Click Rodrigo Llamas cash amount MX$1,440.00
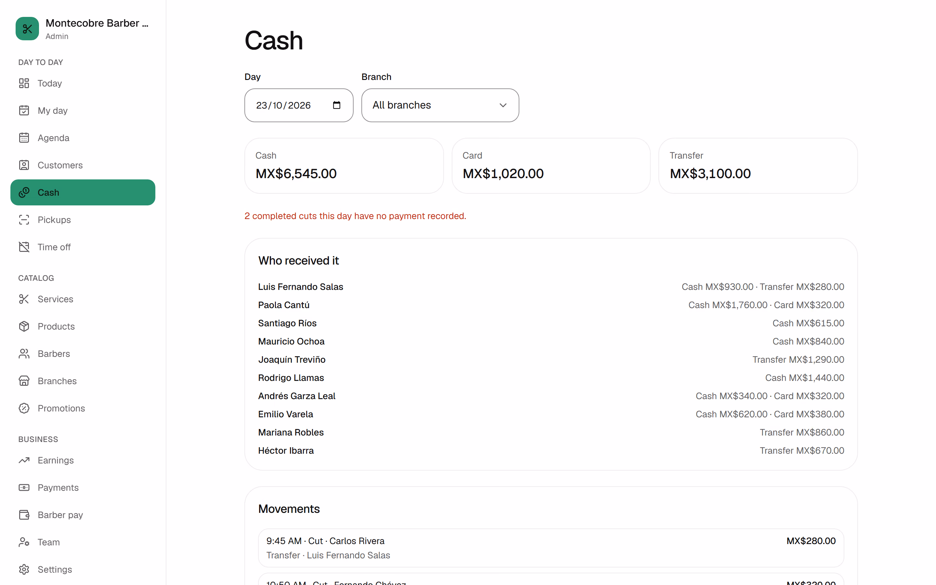Viewport: 936px width, 585px height. tap(804, 378)
